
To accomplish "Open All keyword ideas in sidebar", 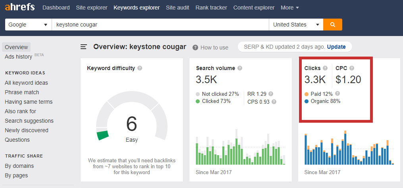I will 26,83.
